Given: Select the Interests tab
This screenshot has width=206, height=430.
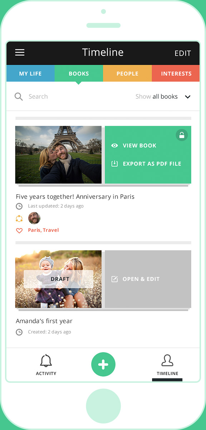Looking at the screenshot, I should coord(176,74).
